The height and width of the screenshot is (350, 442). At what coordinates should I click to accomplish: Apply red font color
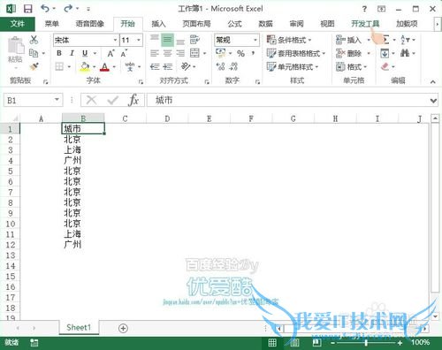104,67
